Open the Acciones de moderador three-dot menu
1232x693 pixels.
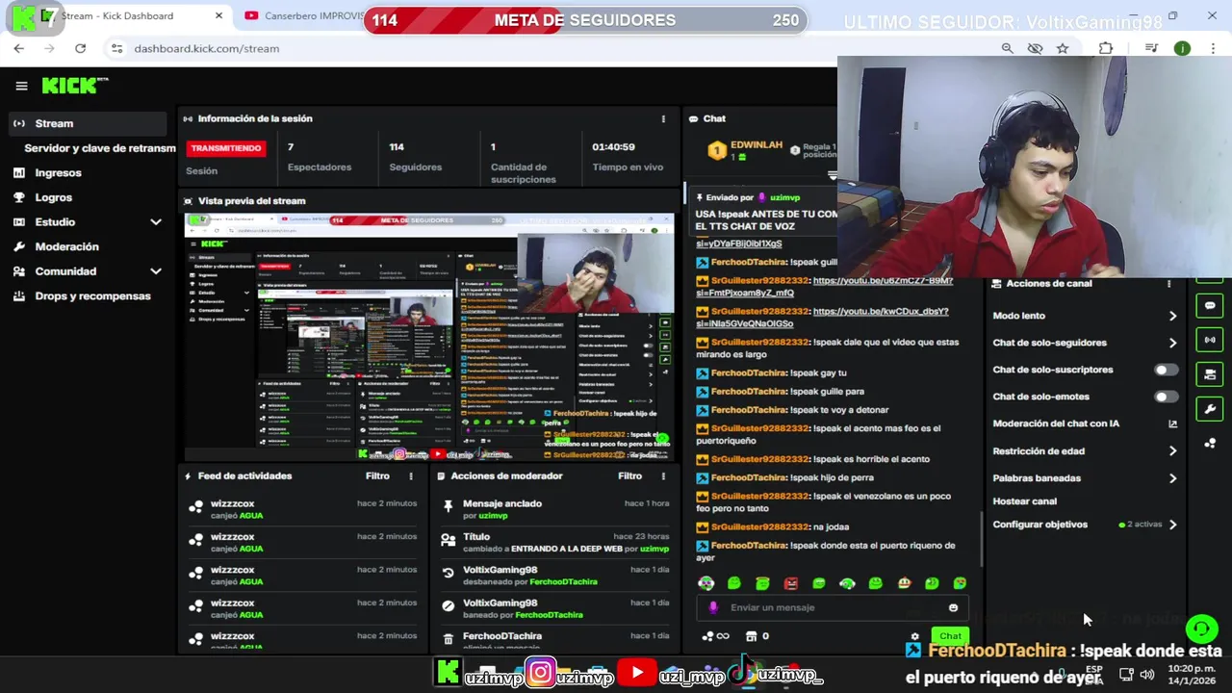(x=663, y=475)
